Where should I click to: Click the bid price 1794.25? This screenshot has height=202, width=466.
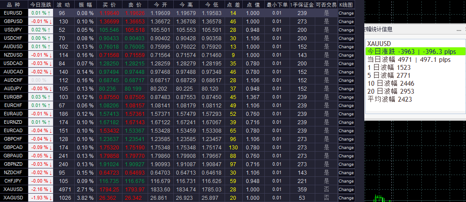click(x=109, y=190)
